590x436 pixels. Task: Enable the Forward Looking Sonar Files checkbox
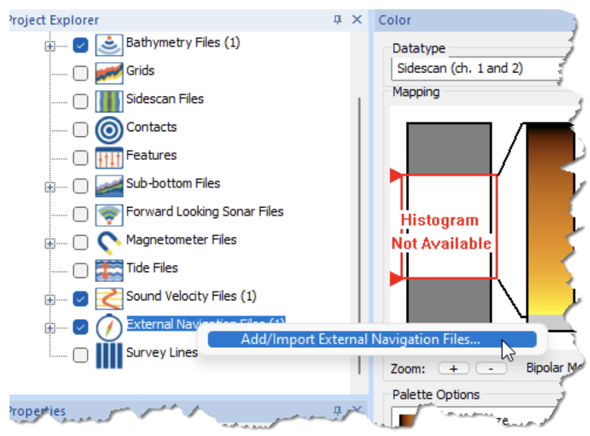tap(80, 215)
